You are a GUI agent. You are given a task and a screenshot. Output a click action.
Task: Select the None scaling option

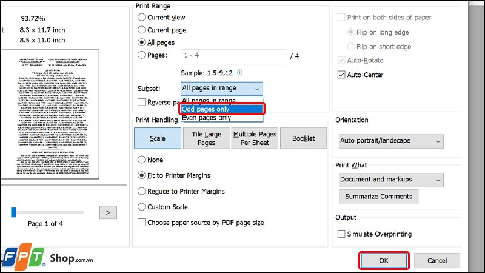pyautogui.click(x=141, y=160)
